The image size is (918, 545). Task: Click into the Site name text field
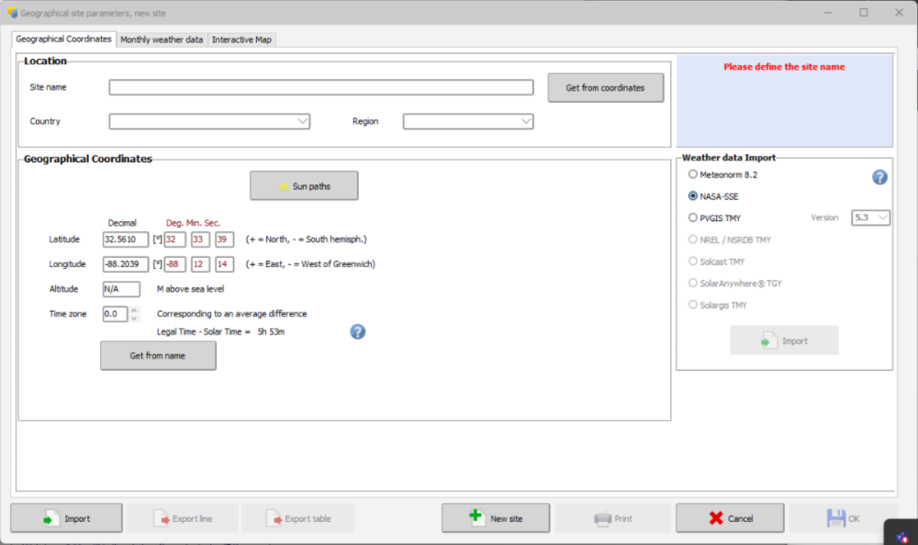320,87
